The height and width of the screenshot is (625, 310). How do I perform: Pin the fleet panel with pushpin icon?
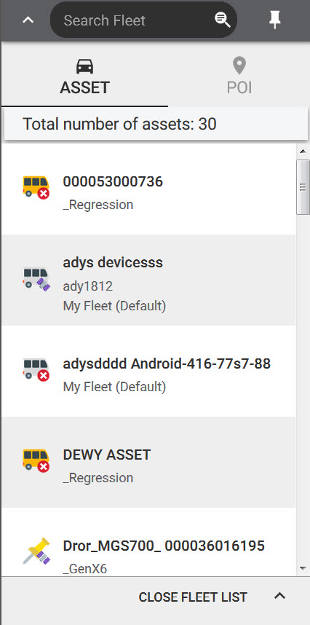point(275,20)
